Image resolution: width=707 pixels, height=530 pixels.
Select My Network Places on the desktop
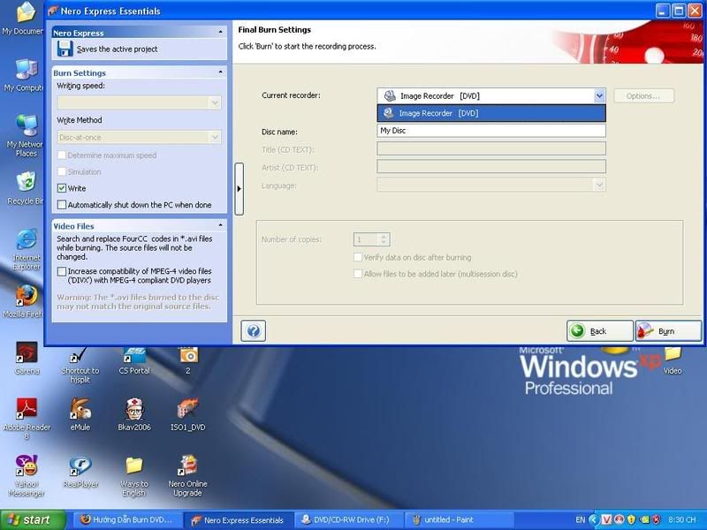[x=25, y=136]
